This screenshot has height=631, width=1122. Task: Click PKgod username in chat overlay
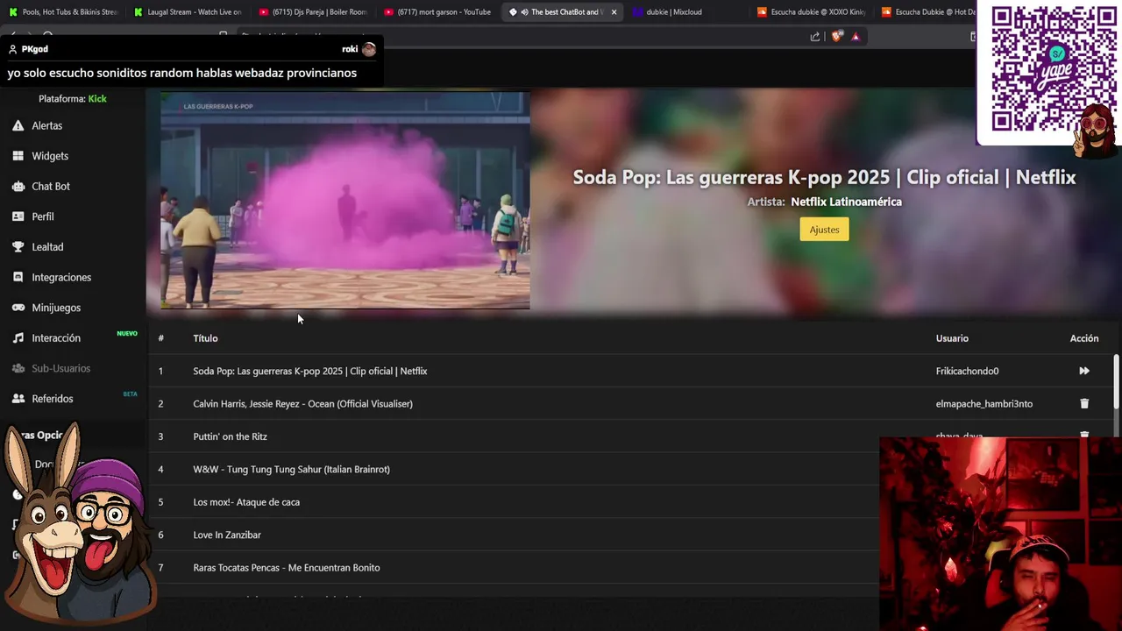(34, 49)
